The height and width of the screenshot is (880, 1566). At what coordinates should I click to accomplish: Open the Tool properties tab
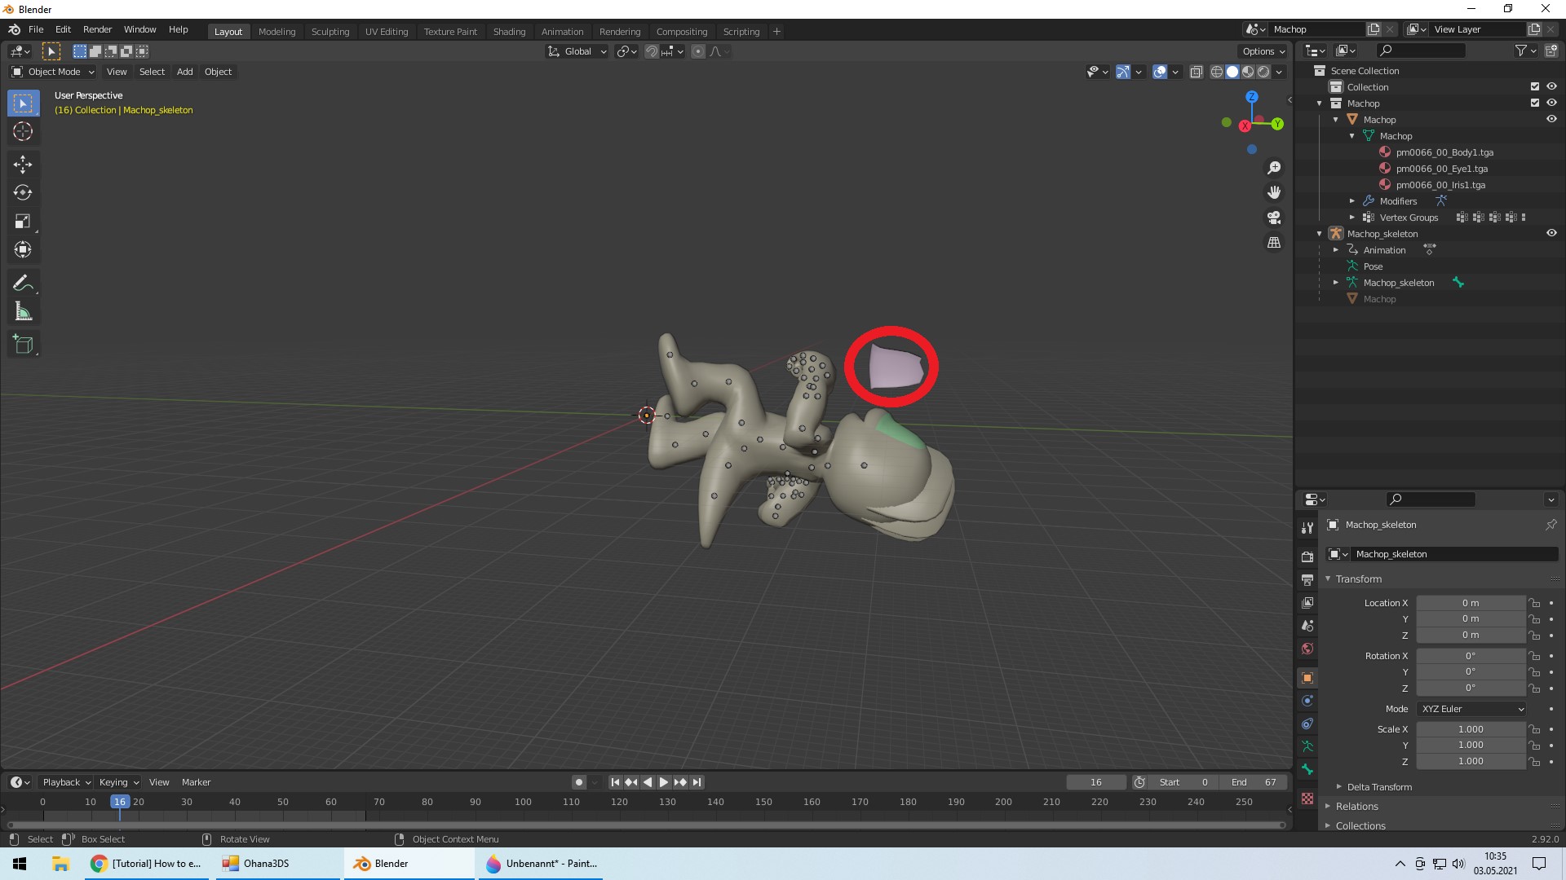(x=1307, y=528)
